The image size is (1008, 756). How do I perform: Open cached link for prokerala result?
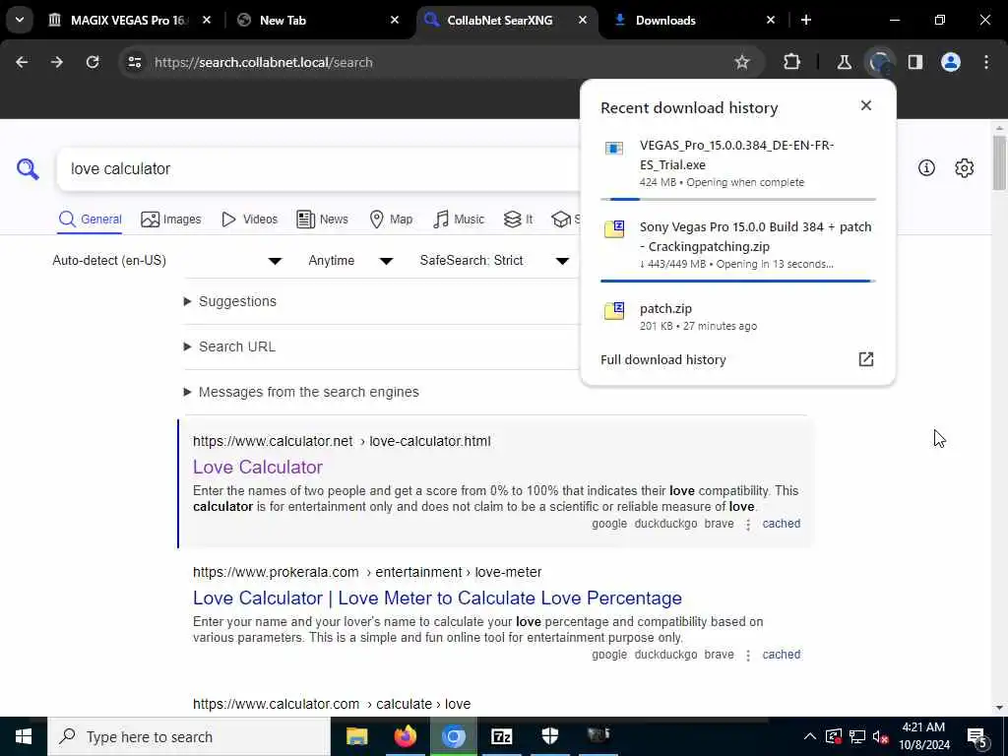click(781, 655)
